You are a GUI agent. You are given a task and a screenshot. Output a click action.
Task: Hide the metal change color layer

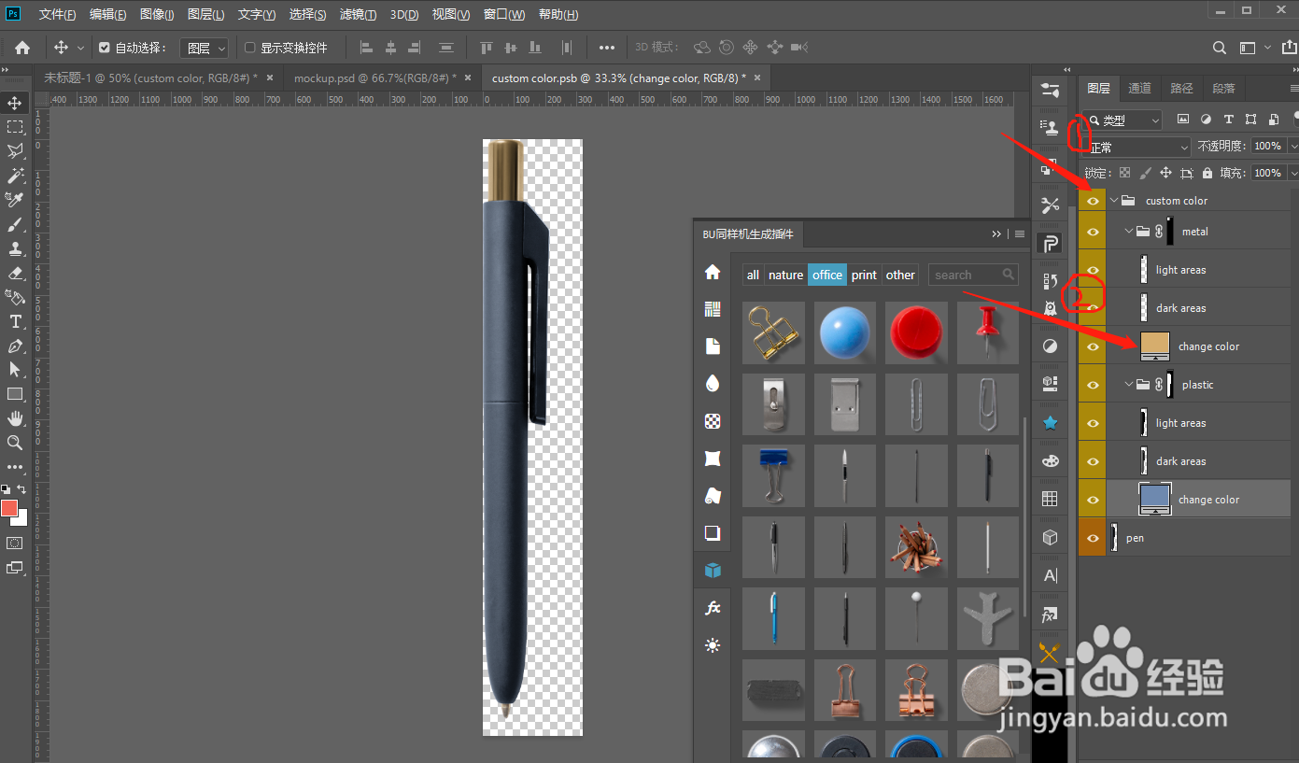pyautogui.click(x=1092, y=346)
